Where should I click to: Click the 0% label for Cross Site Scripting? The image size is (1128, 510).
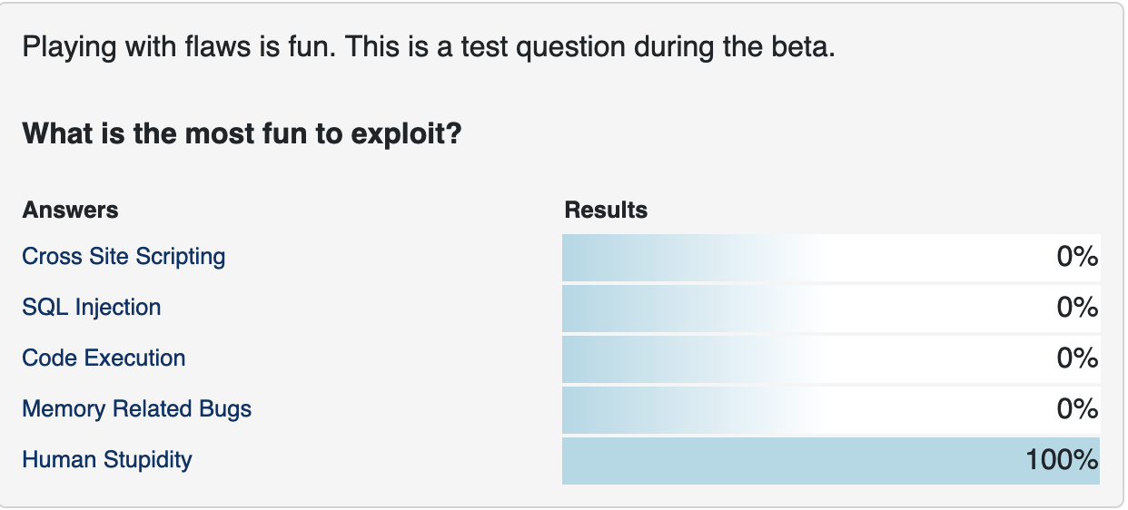[1078, 258]
